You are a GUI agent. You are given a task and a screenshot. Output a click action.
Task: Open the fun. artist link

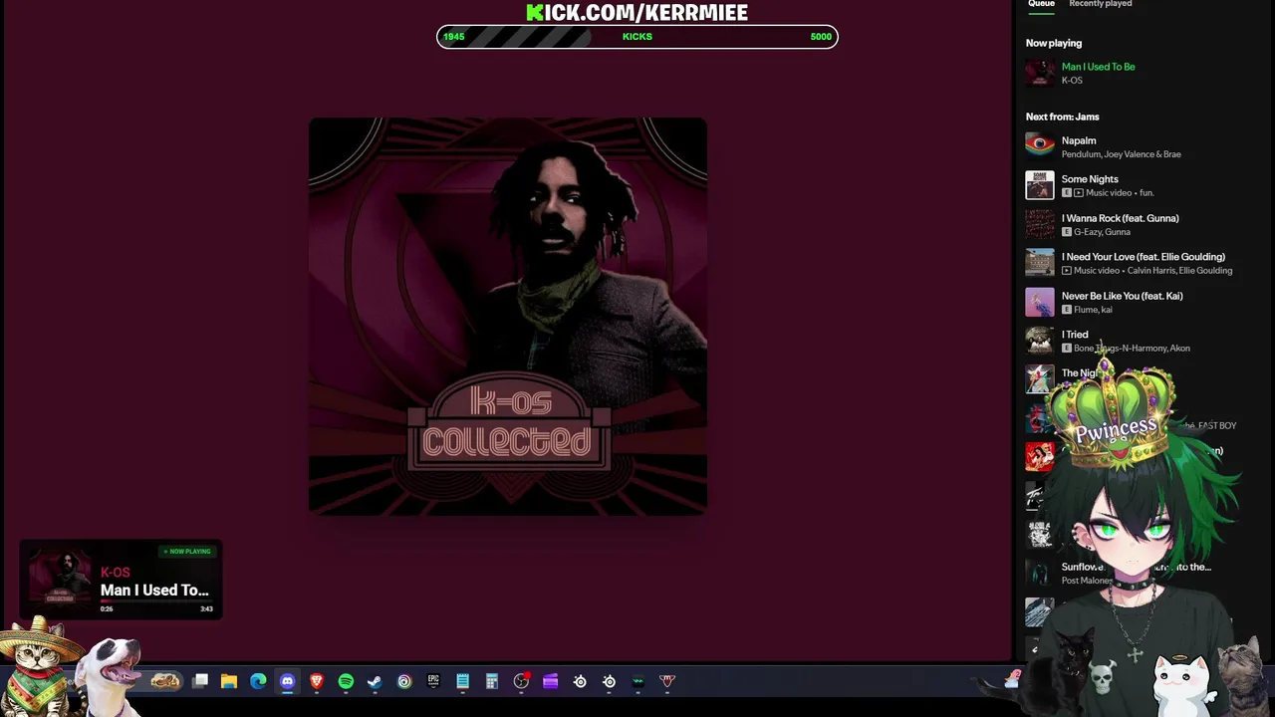coord(1147,193)
